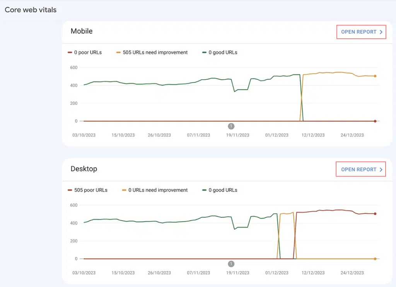This screenshot has height=287, width=396.
Task: Click the 'Core web vitals' section heading
Action: coord(31,10)
